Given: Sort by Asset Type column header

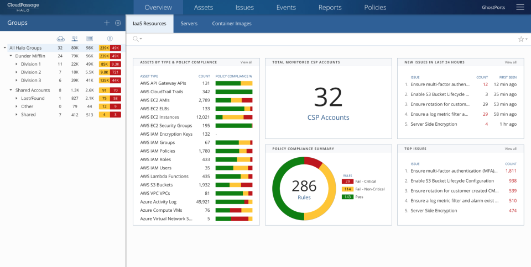Looking at the screenshot, I should (149, 76).
